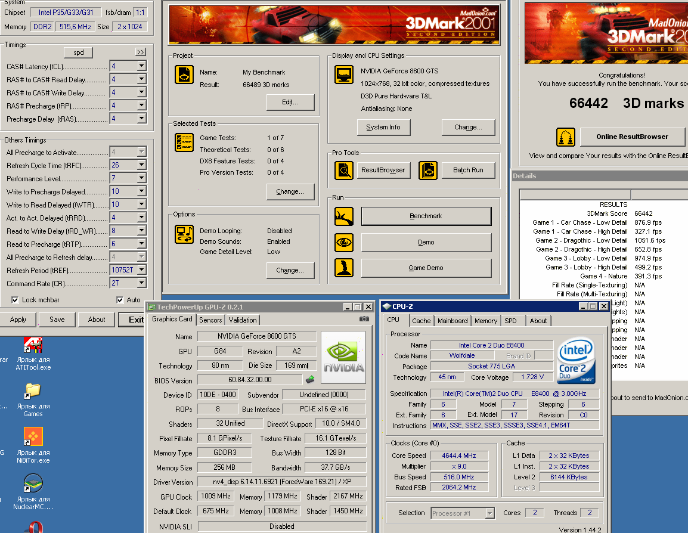Click the GPU-Z title bar icon
The width and height of the screenshot is (688, 533).
point(151,307)
